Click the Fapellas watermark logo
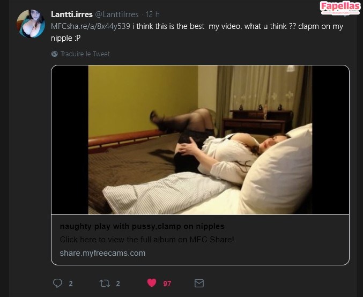The height and width of the screenshot is (297, 363). coord(340,8)
